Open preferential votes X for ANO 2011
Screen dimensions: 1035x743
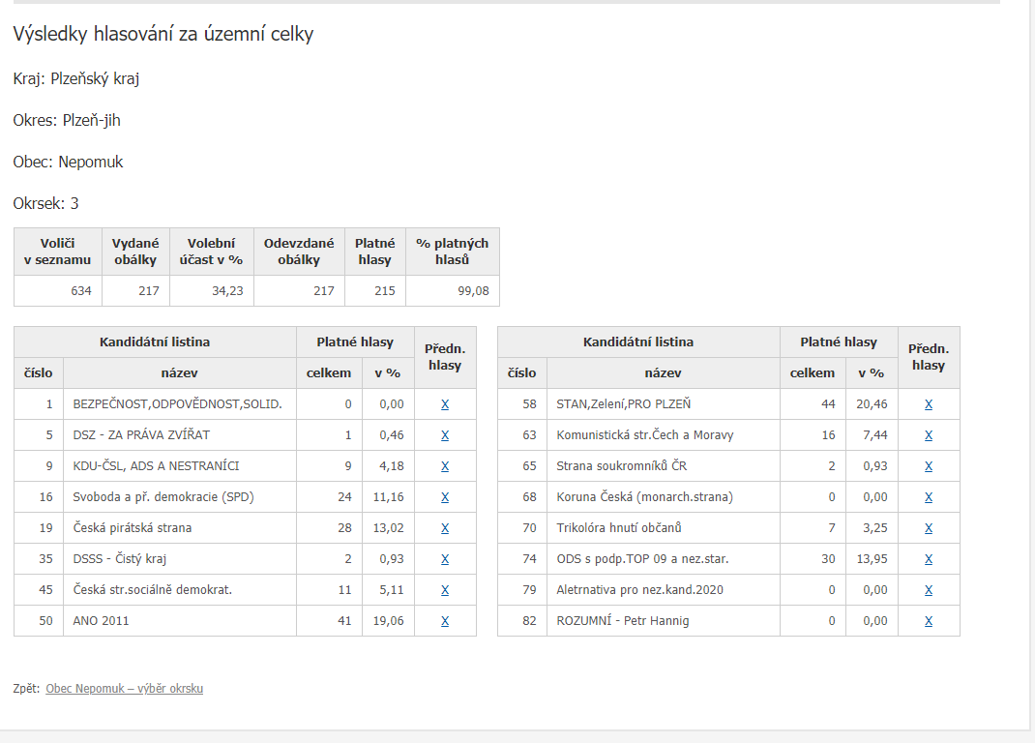[445, 621]
